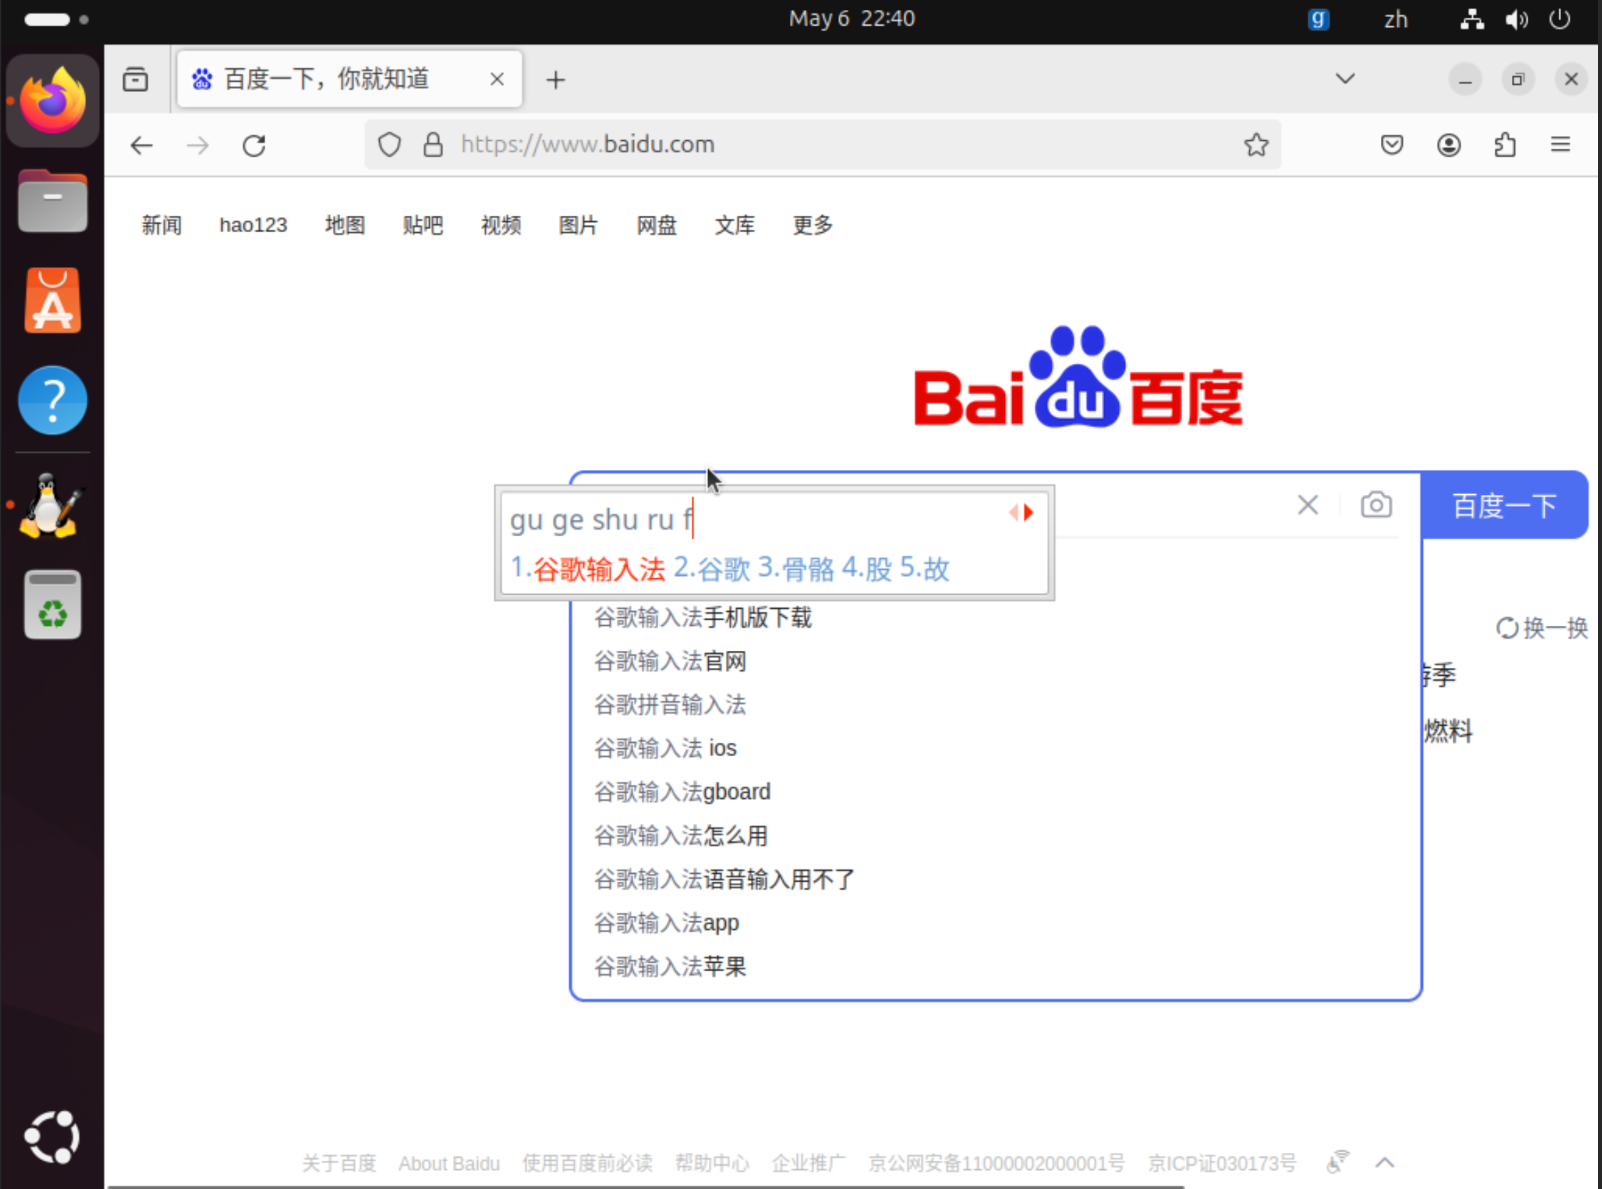Image resolution: width=1602 pixels, height=1189 pixels.
Task: Open a new tab with plus button
Action: pos(555,80)
